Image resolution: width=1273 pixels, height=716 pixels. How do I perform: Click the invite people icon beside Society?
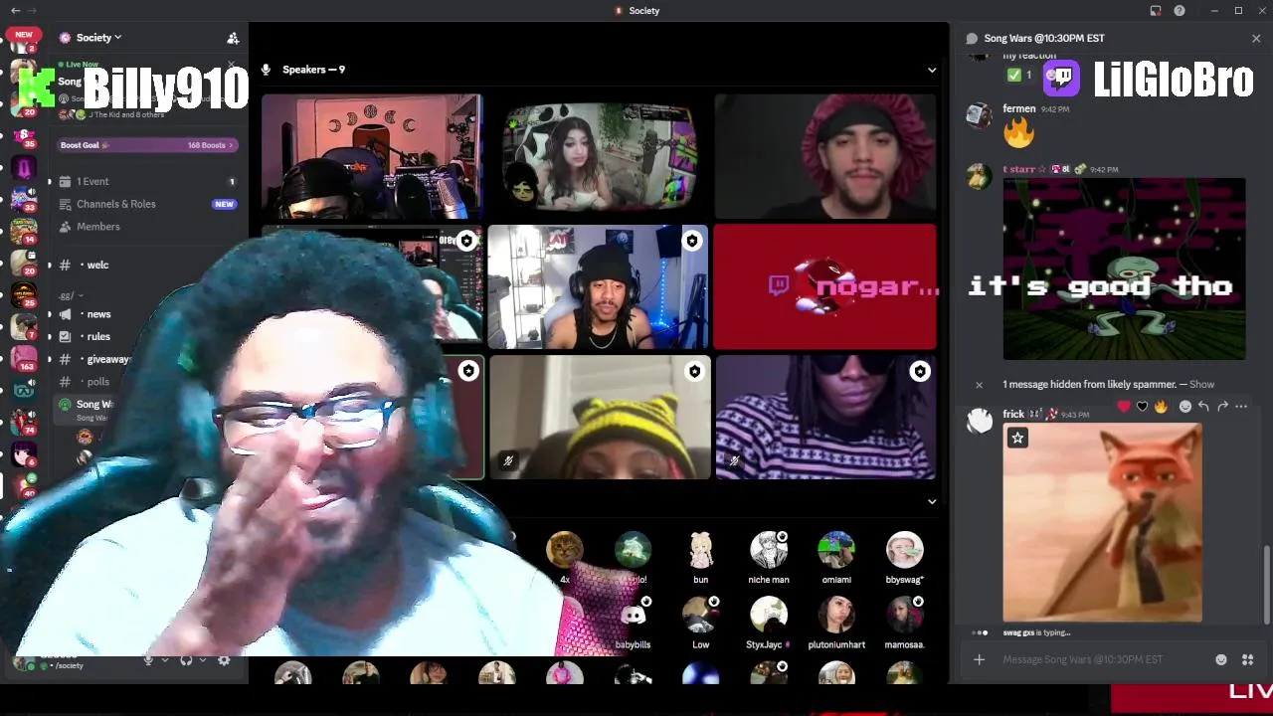click(x=233, y=38)
